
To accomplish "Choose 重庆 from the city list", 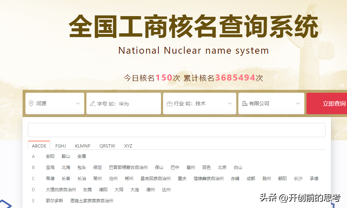I will (x=182, y=178).
